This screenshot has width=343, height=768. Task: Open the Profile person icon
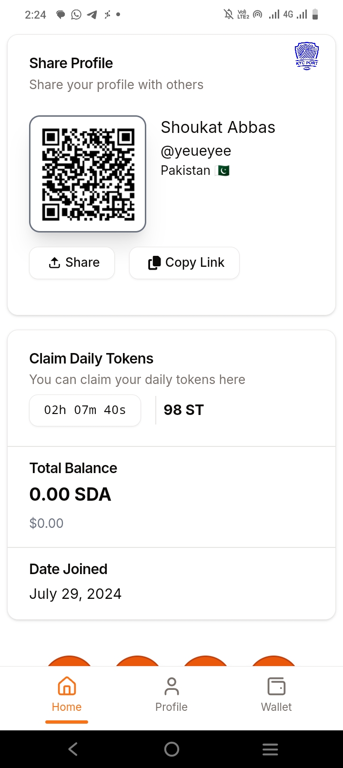point(171,687)
